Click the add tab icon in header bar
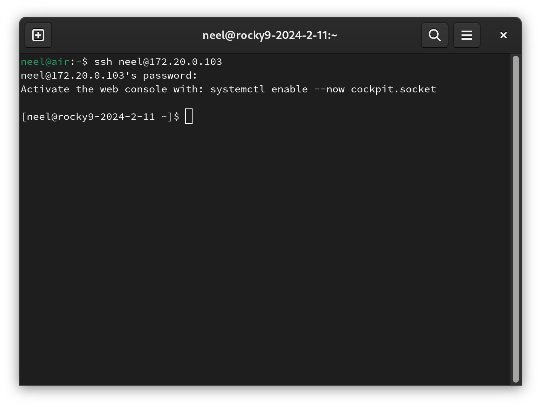Viewport: 541px width, 407px height. 38,35
